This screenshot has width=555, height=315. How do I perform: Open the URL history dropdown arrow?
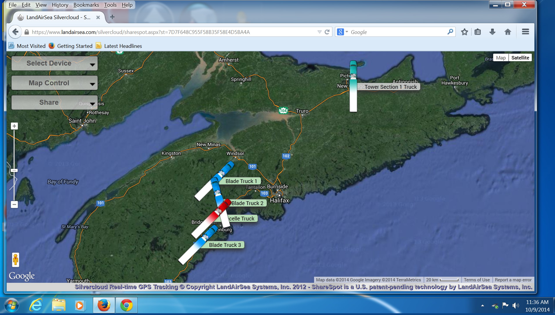(319, 32)
